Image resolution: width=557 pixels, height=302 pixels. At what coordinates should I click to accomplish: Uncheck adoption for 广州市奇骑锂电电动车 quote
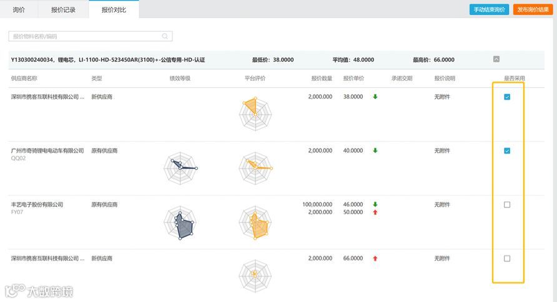pos(507,151)
